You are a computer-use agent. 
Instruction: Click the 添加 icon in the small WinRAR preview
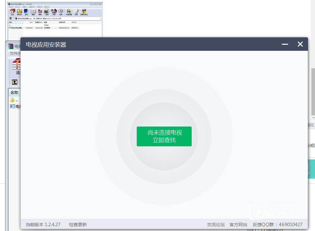12,12
